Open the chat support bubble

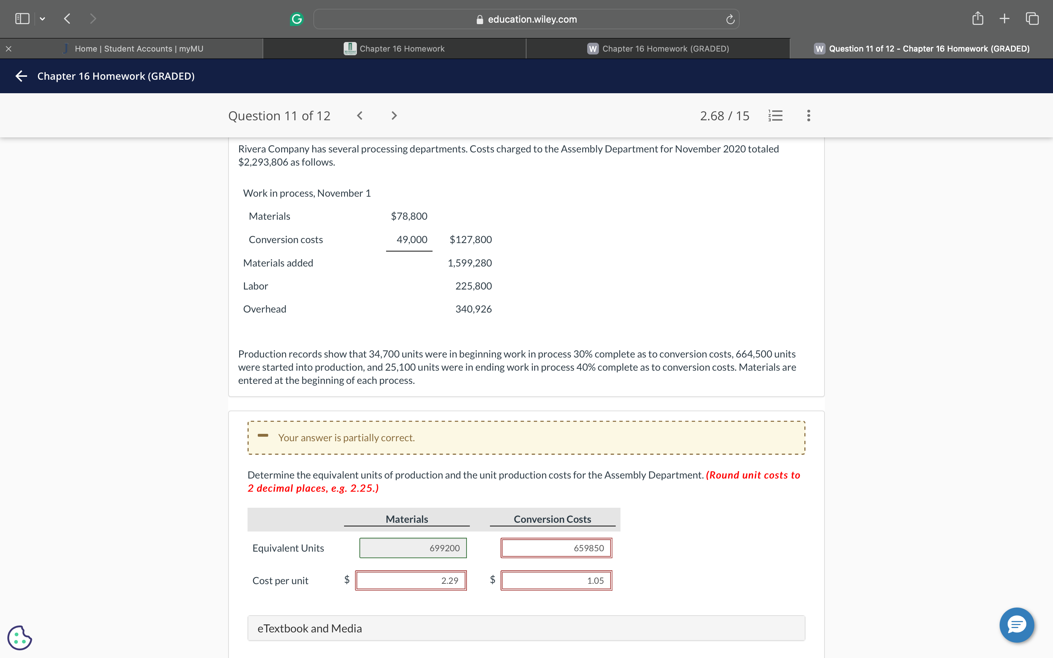[1016, 625]
